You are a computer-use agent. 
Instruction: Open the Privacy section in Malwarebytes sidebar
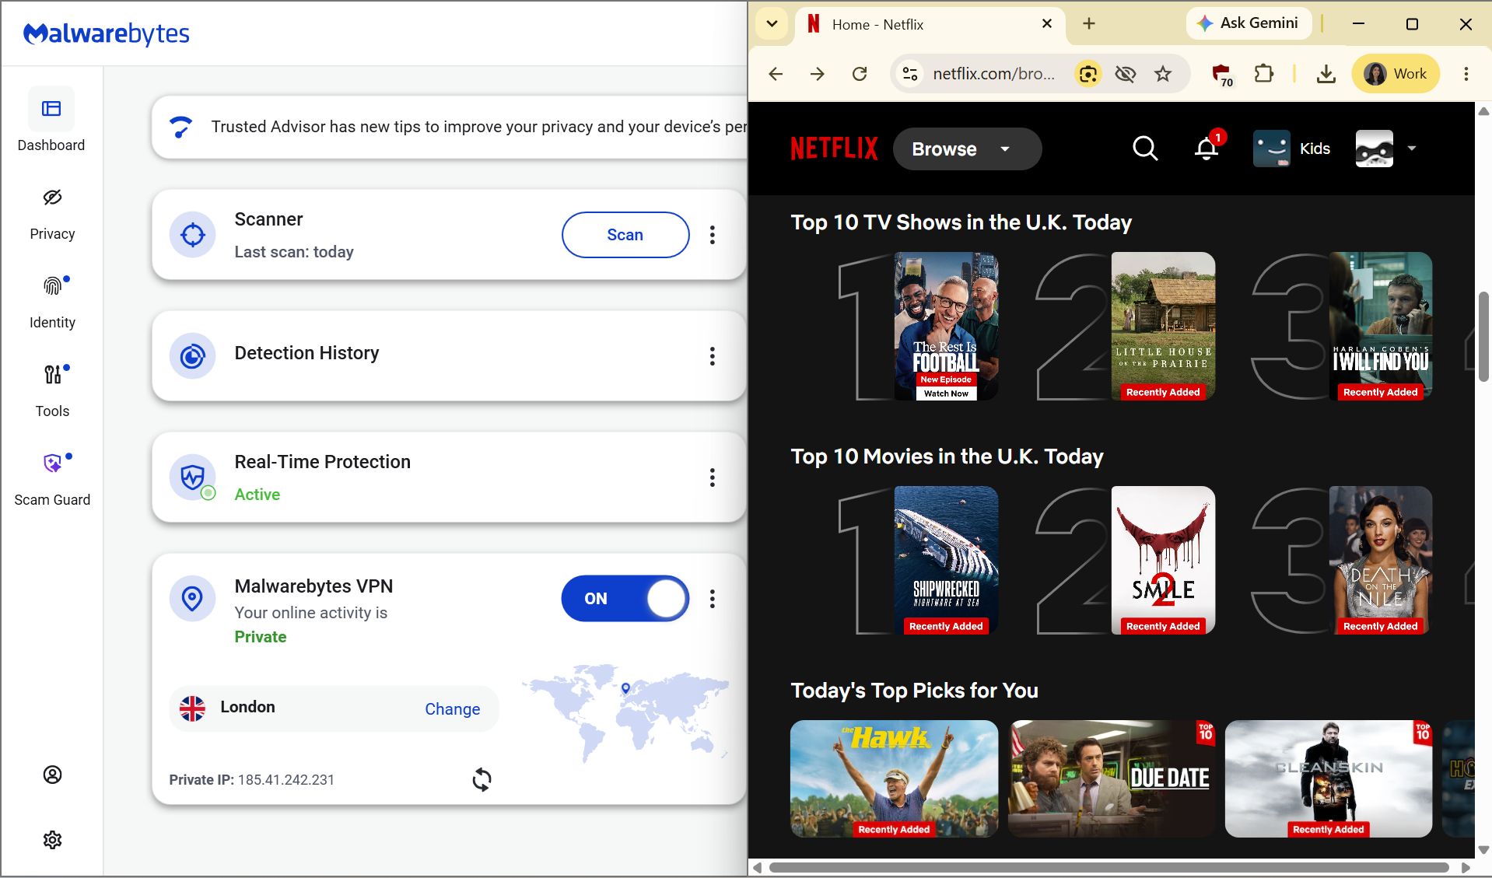click(52, 214)
